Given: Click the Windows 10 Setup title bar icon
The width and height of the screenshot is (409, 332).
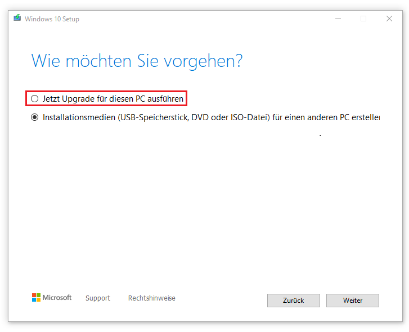Looking at the screenshot, I should [x=17, y=19].
